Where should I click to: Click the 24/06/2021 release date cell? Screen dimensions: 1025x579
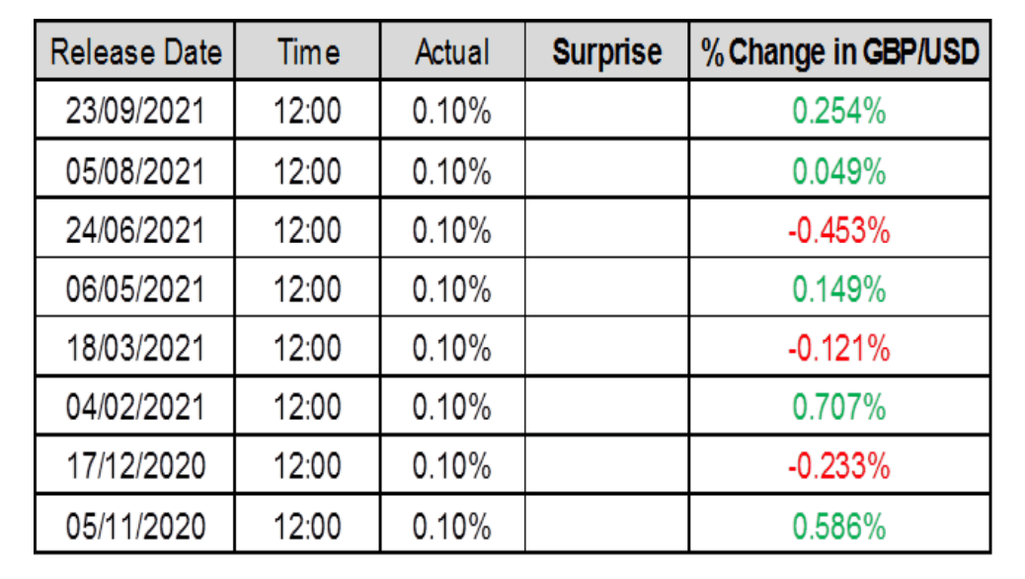[135, 230]
